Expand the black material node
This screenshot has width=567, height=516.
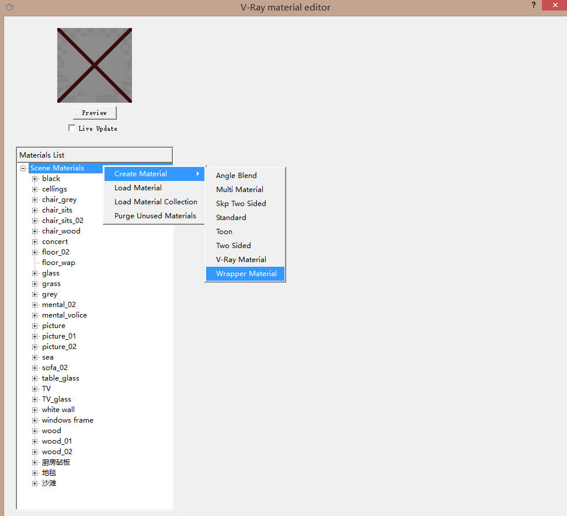pos(34,179)
